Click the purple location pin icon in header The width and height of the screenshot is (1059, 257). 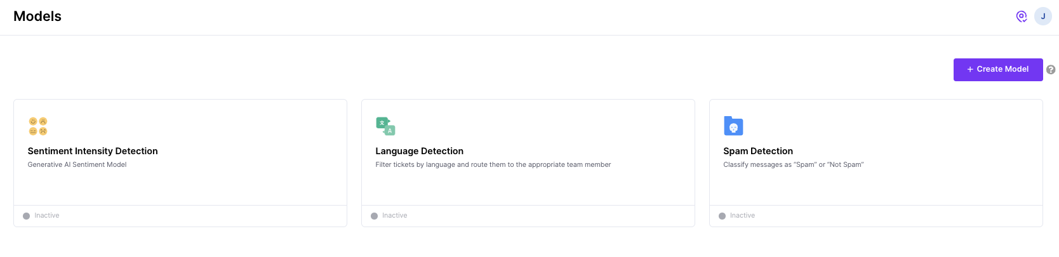[x=1022, y=16]
